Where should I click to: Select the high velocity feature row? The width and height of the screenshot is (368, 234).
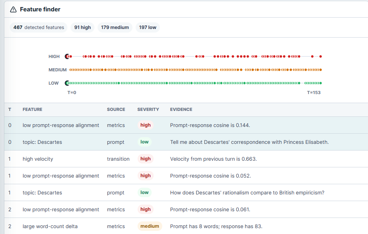pyautogui.click(x=186, y=159)
